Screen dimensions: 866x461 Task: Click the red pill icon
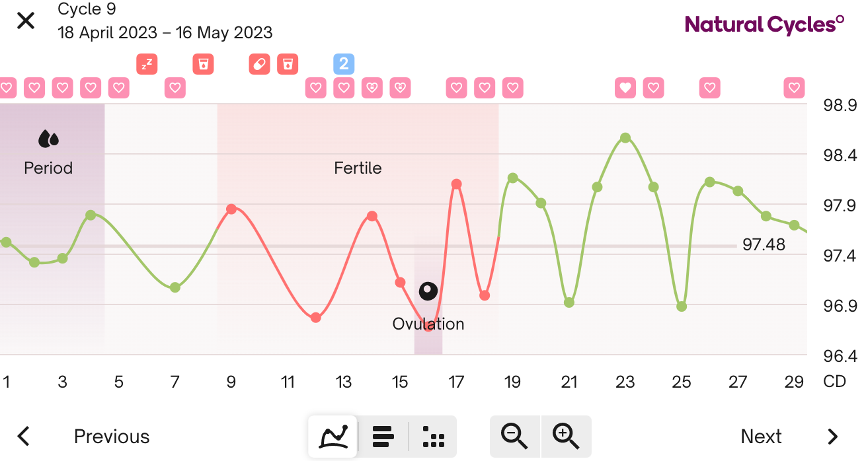[x=259, y=64]
